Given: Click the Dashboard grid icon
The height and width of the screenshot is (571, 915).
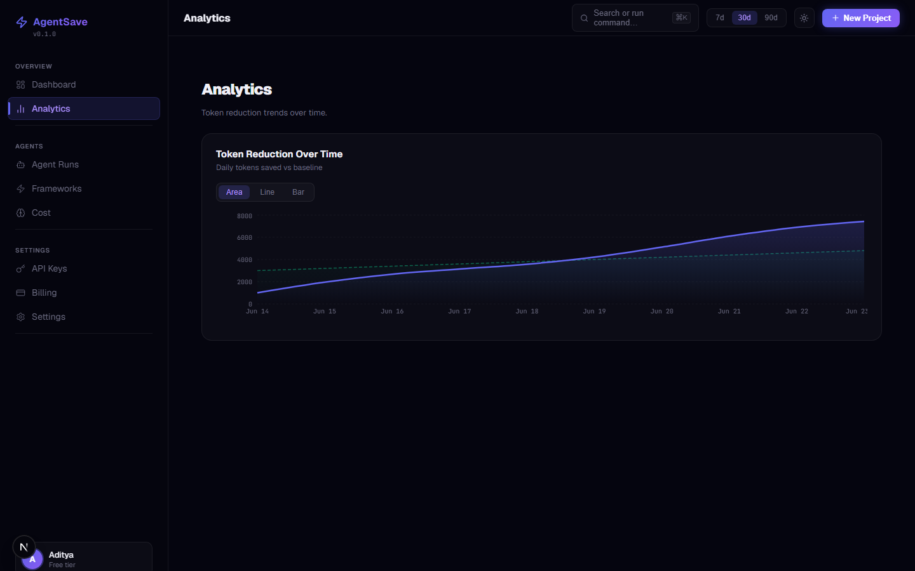Looking at the screenshot, I should pos(20,84).
